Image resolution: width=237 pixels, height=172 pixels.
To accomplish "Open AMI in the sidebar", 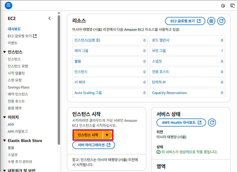I will [x=11, y=124].
